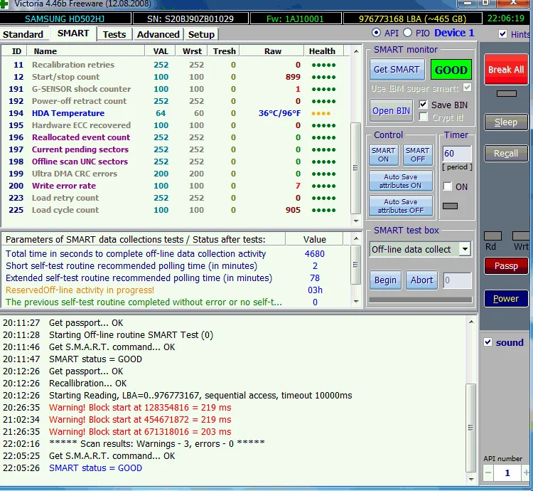
Task: Click the Get SMART button
Action: tap(396, 70)
